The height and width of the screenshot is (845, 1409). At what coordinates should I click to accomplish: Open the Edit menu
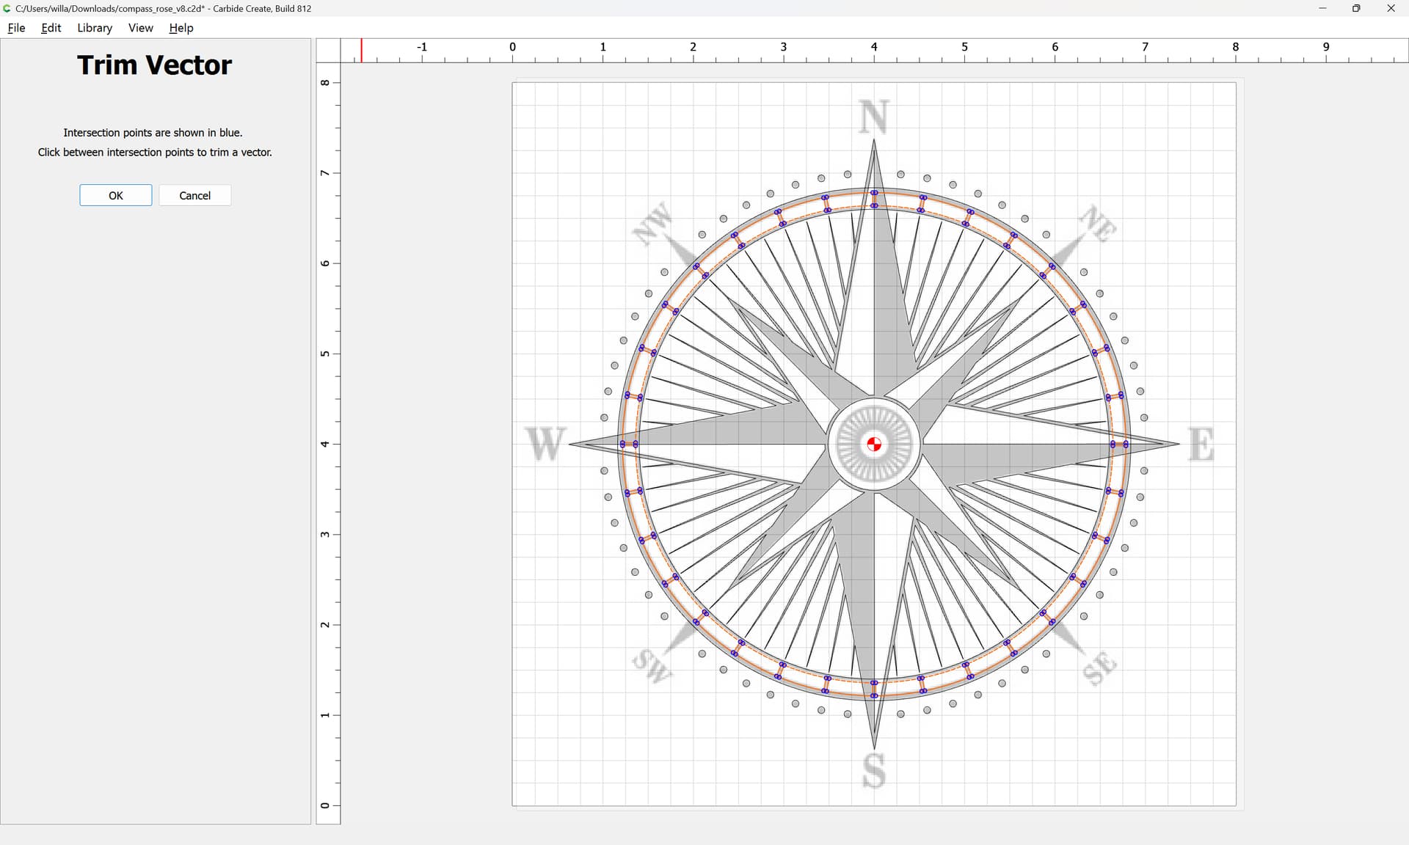pyautogui.click(x=51, y=28)
